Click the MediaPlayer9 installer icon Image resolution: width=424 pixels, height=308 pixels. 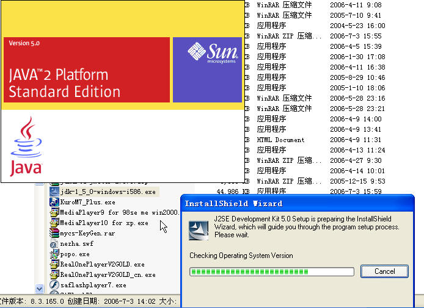pos(54,212)
